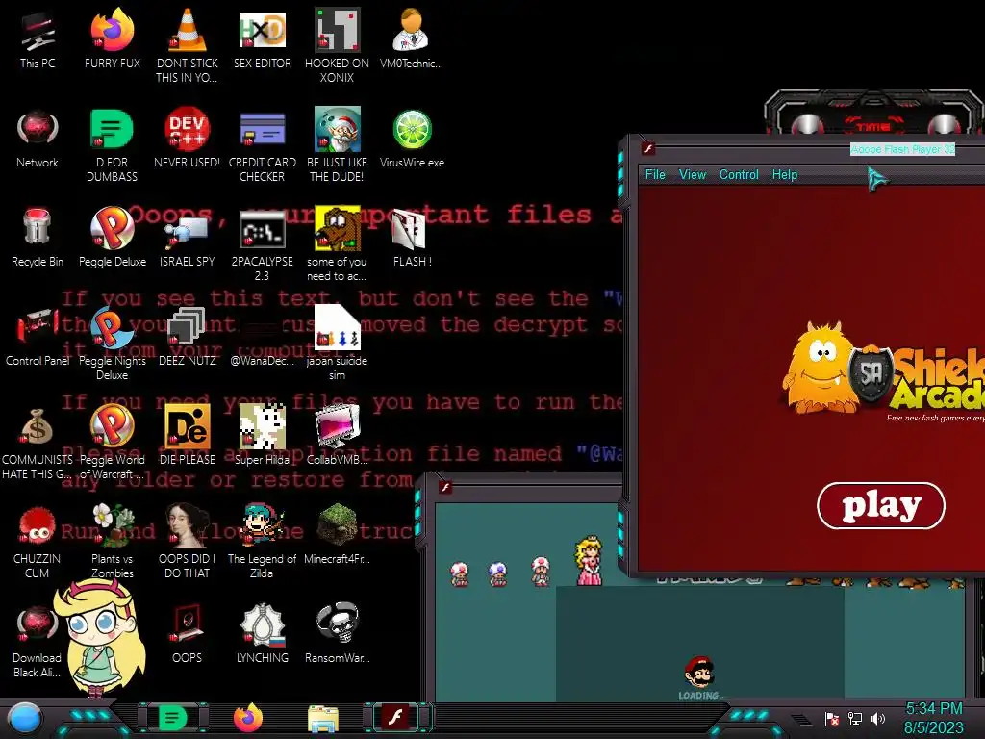Launch Peggle World of Warcraft icon
This screenshot has height=739, width=985.
click(x=112, y=426)
